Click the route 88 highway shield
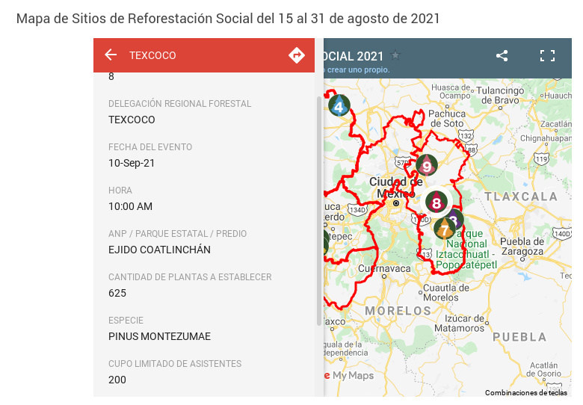 tap(472, 149)
